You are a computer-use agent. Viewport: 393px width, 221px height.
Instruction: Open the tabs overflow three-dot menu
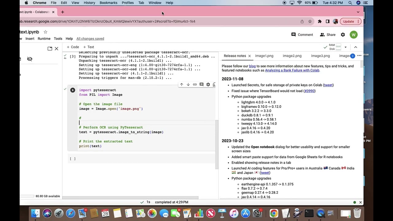[359, 56]
